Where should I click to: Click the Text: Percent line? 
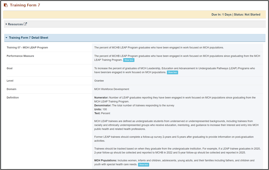102,113
